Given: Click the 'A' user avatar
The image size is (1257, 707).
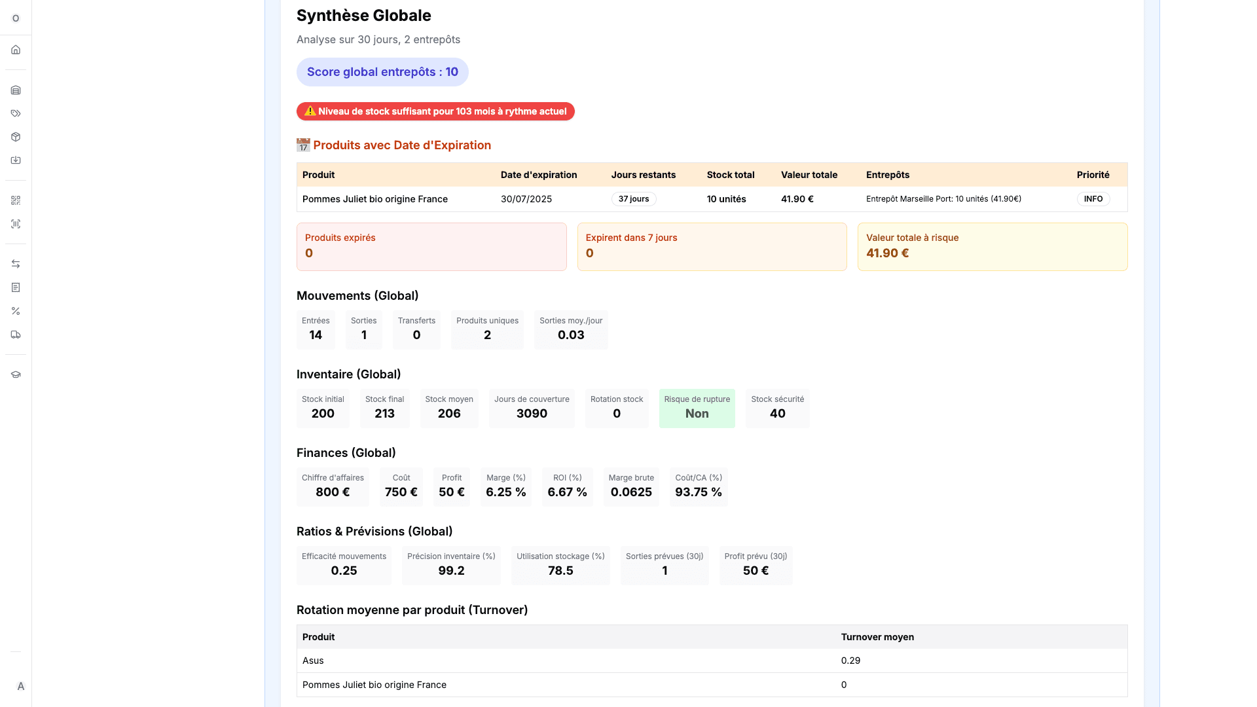Looking at the screenshot, I should pyautogui.click(x=20, y=686).
